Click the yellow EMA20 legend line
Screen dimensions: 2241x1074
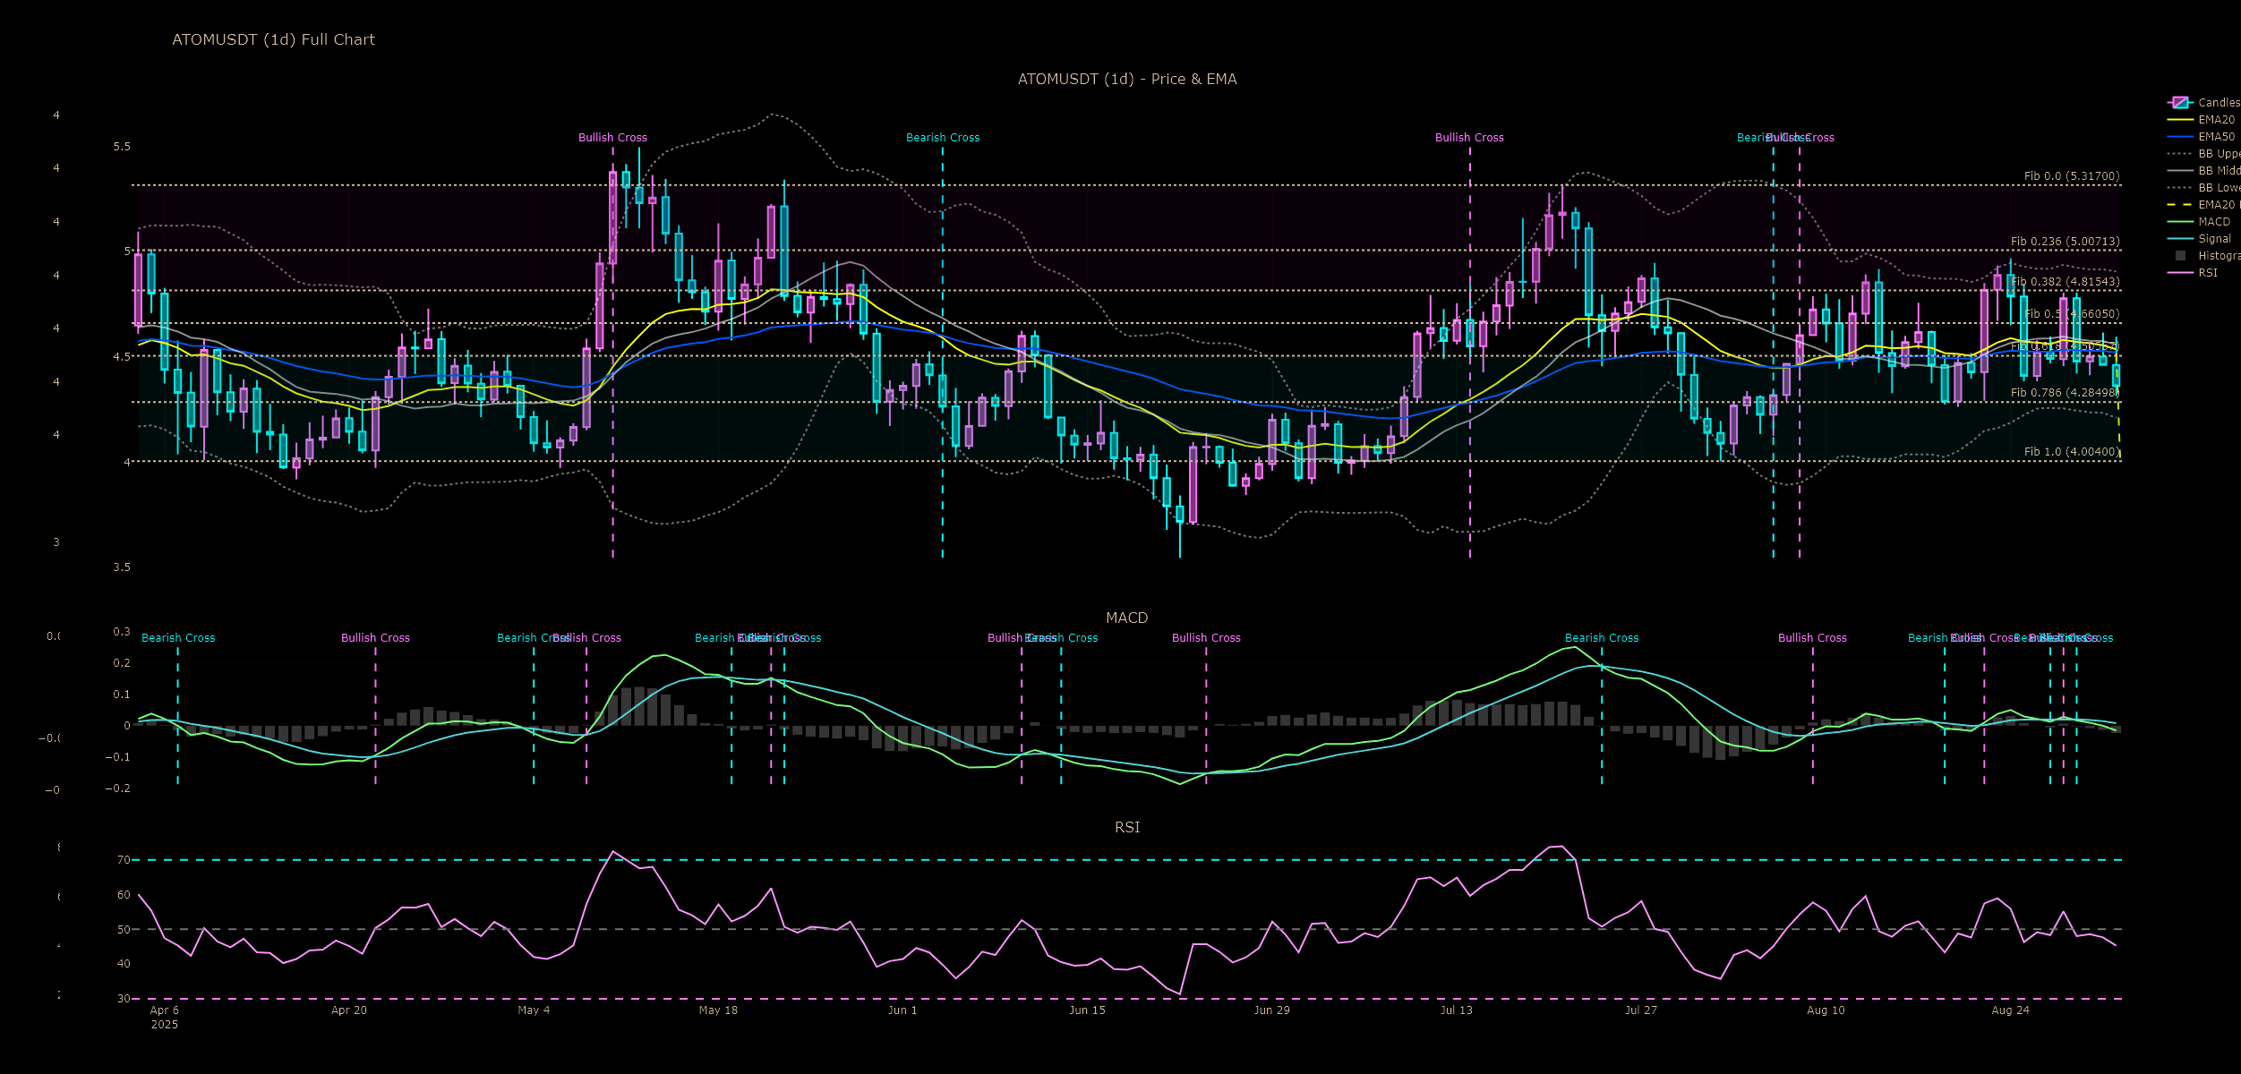point(2180,120)
